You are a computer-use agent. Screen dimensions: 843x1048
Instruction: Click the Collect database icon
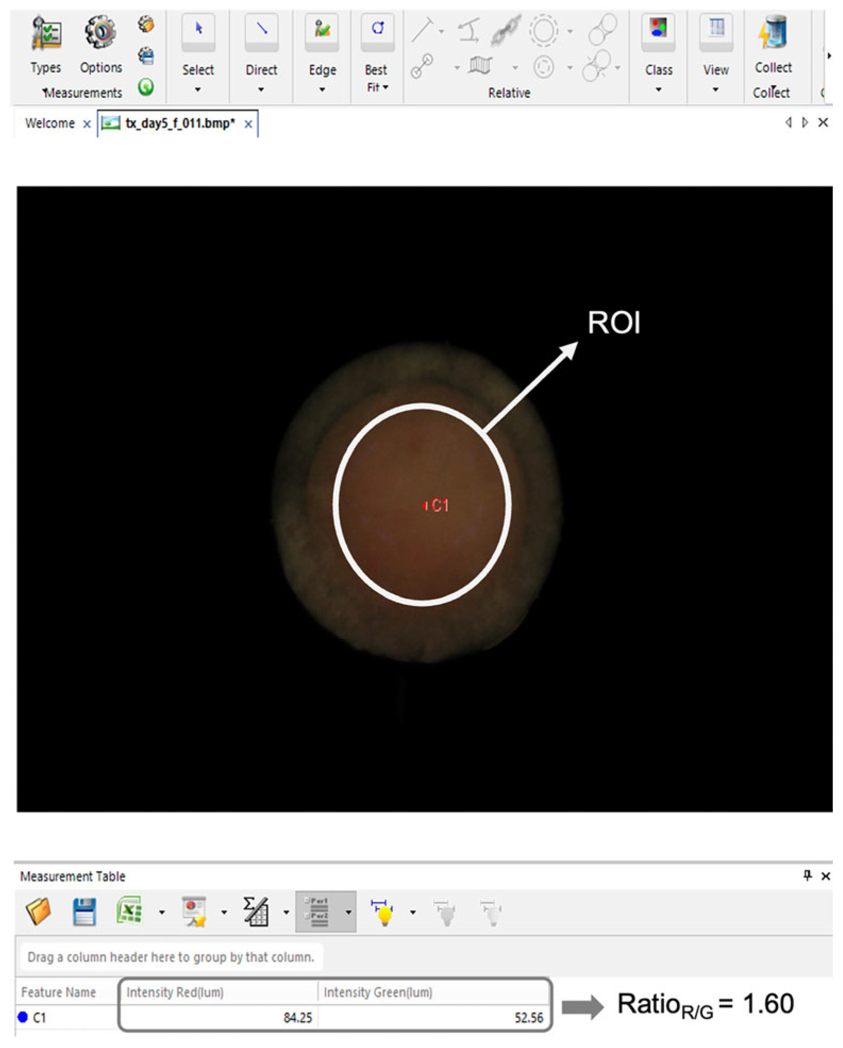pyautogui.click(x=772, y=32)
